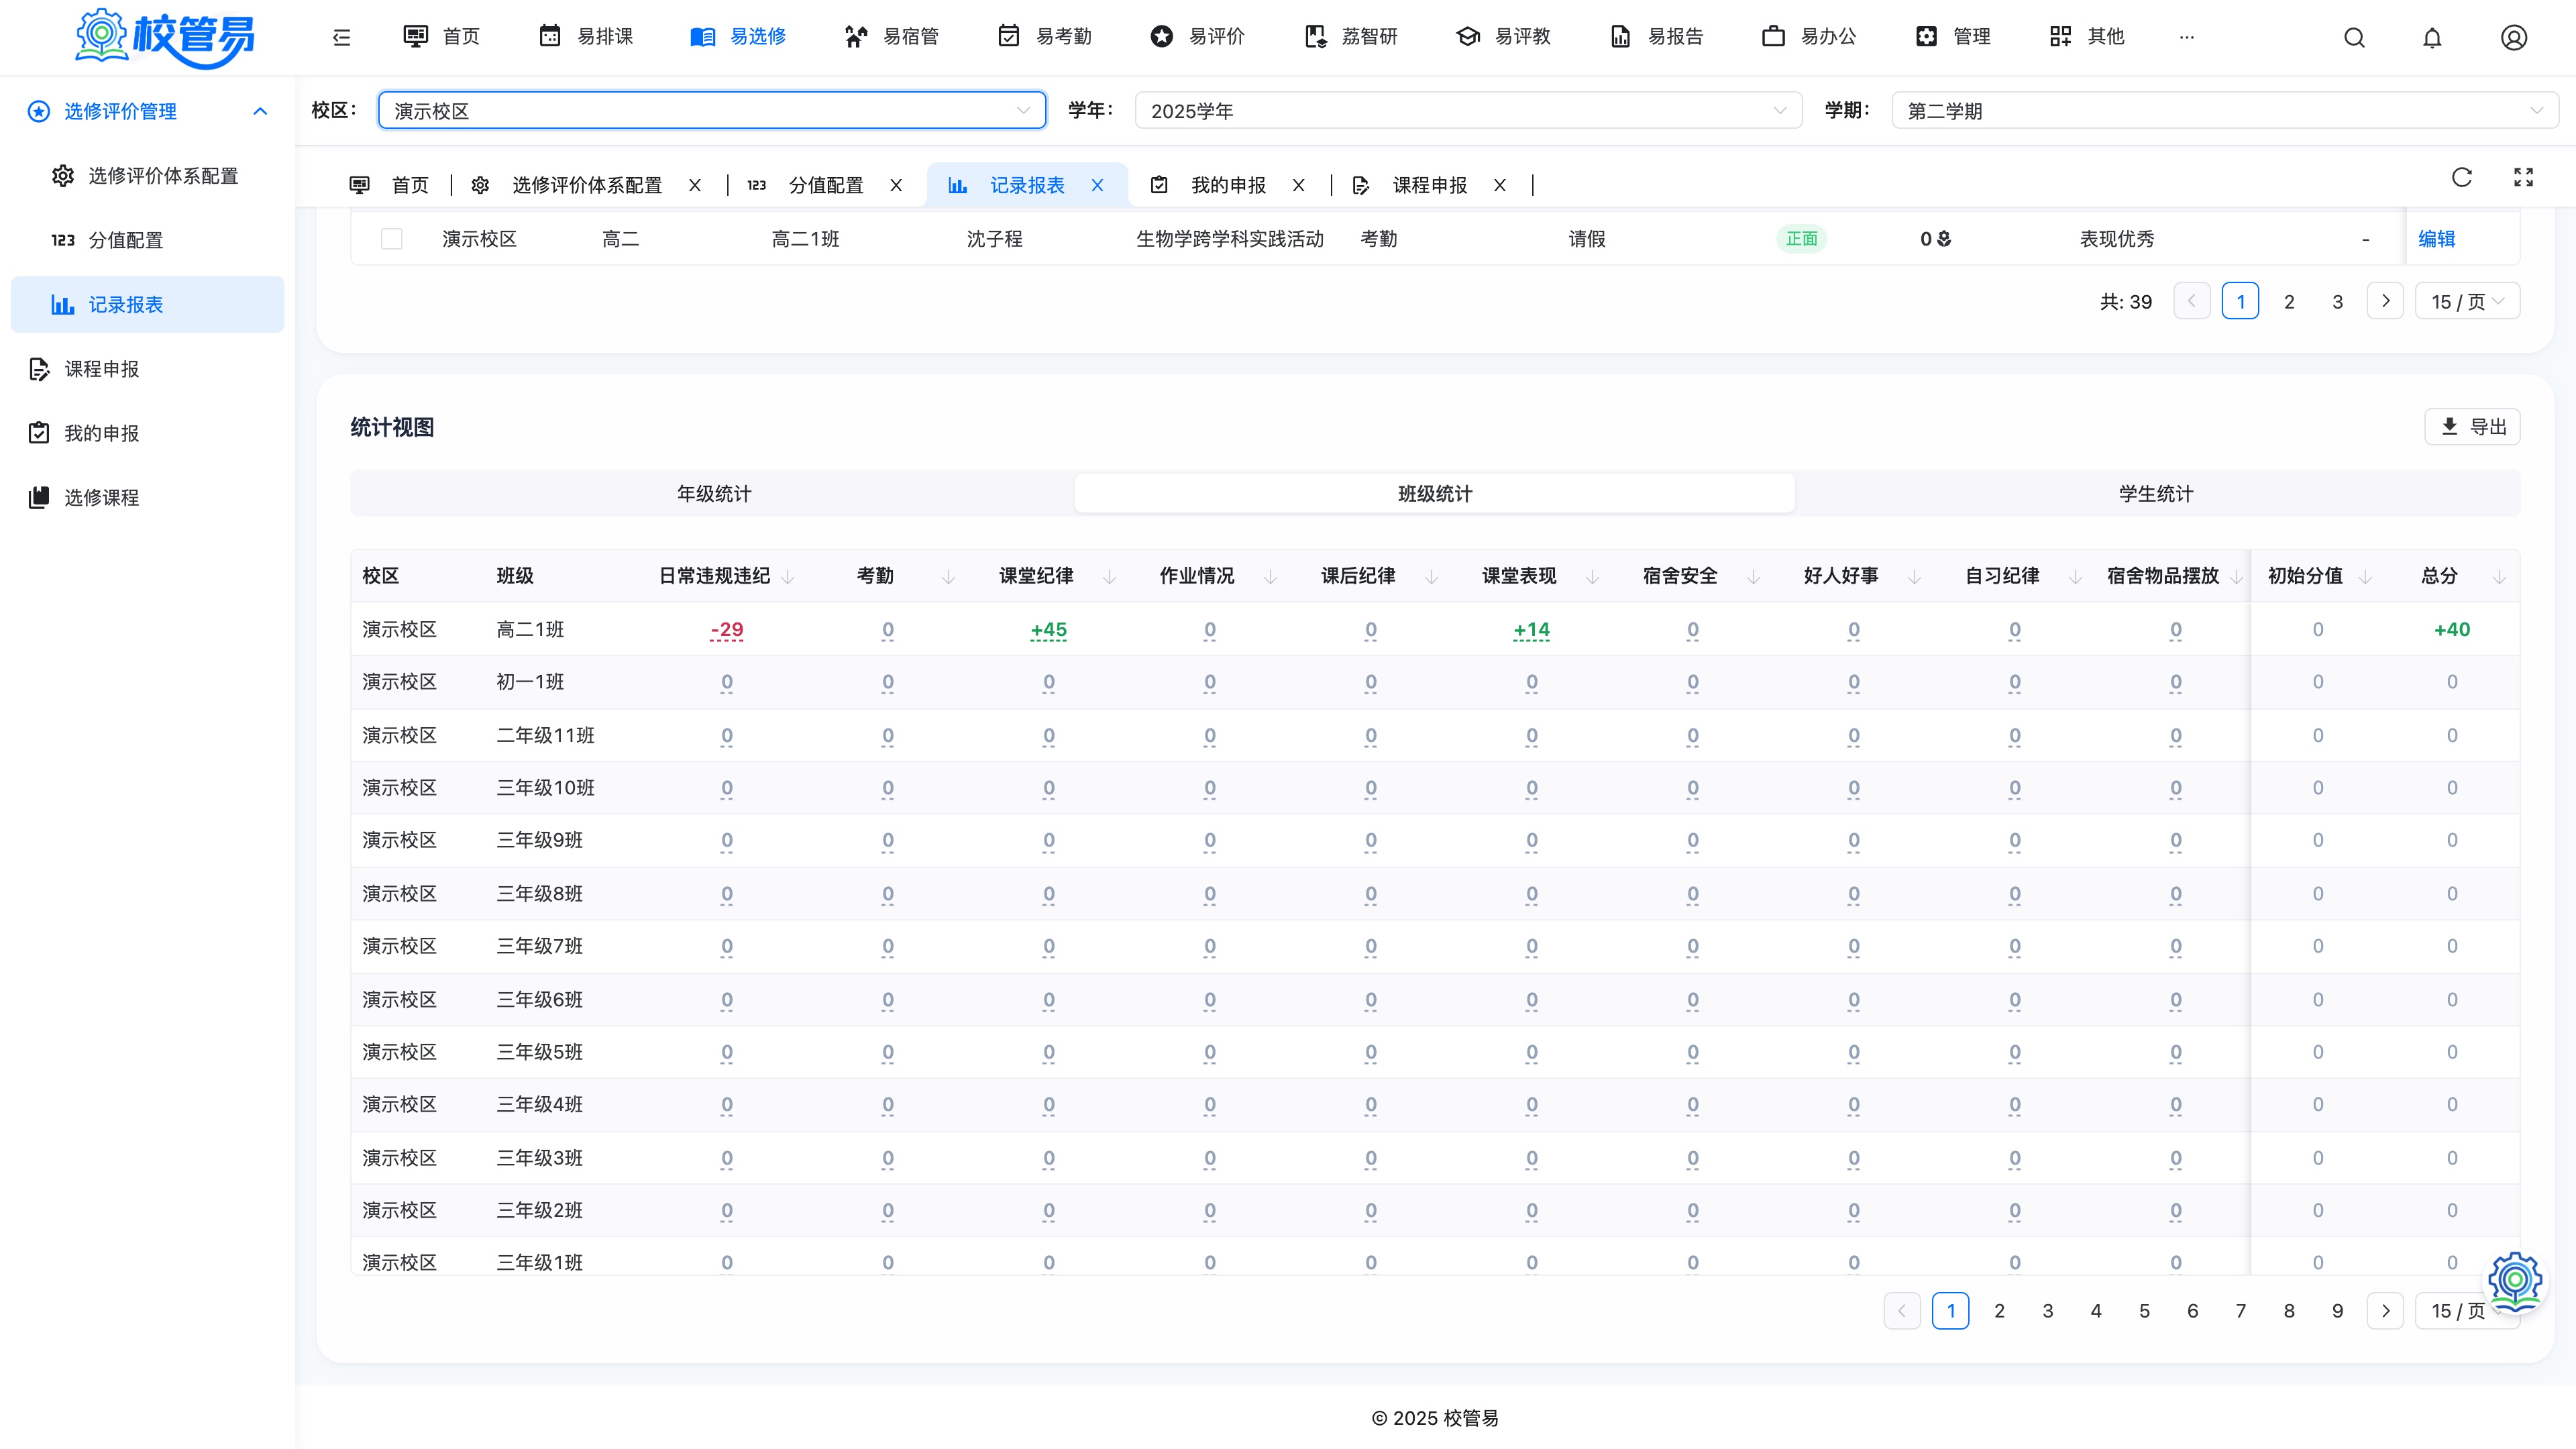Open the notifications bell icon
This screenshot has width=2576, height=1449.
[x=2432, y=37]
